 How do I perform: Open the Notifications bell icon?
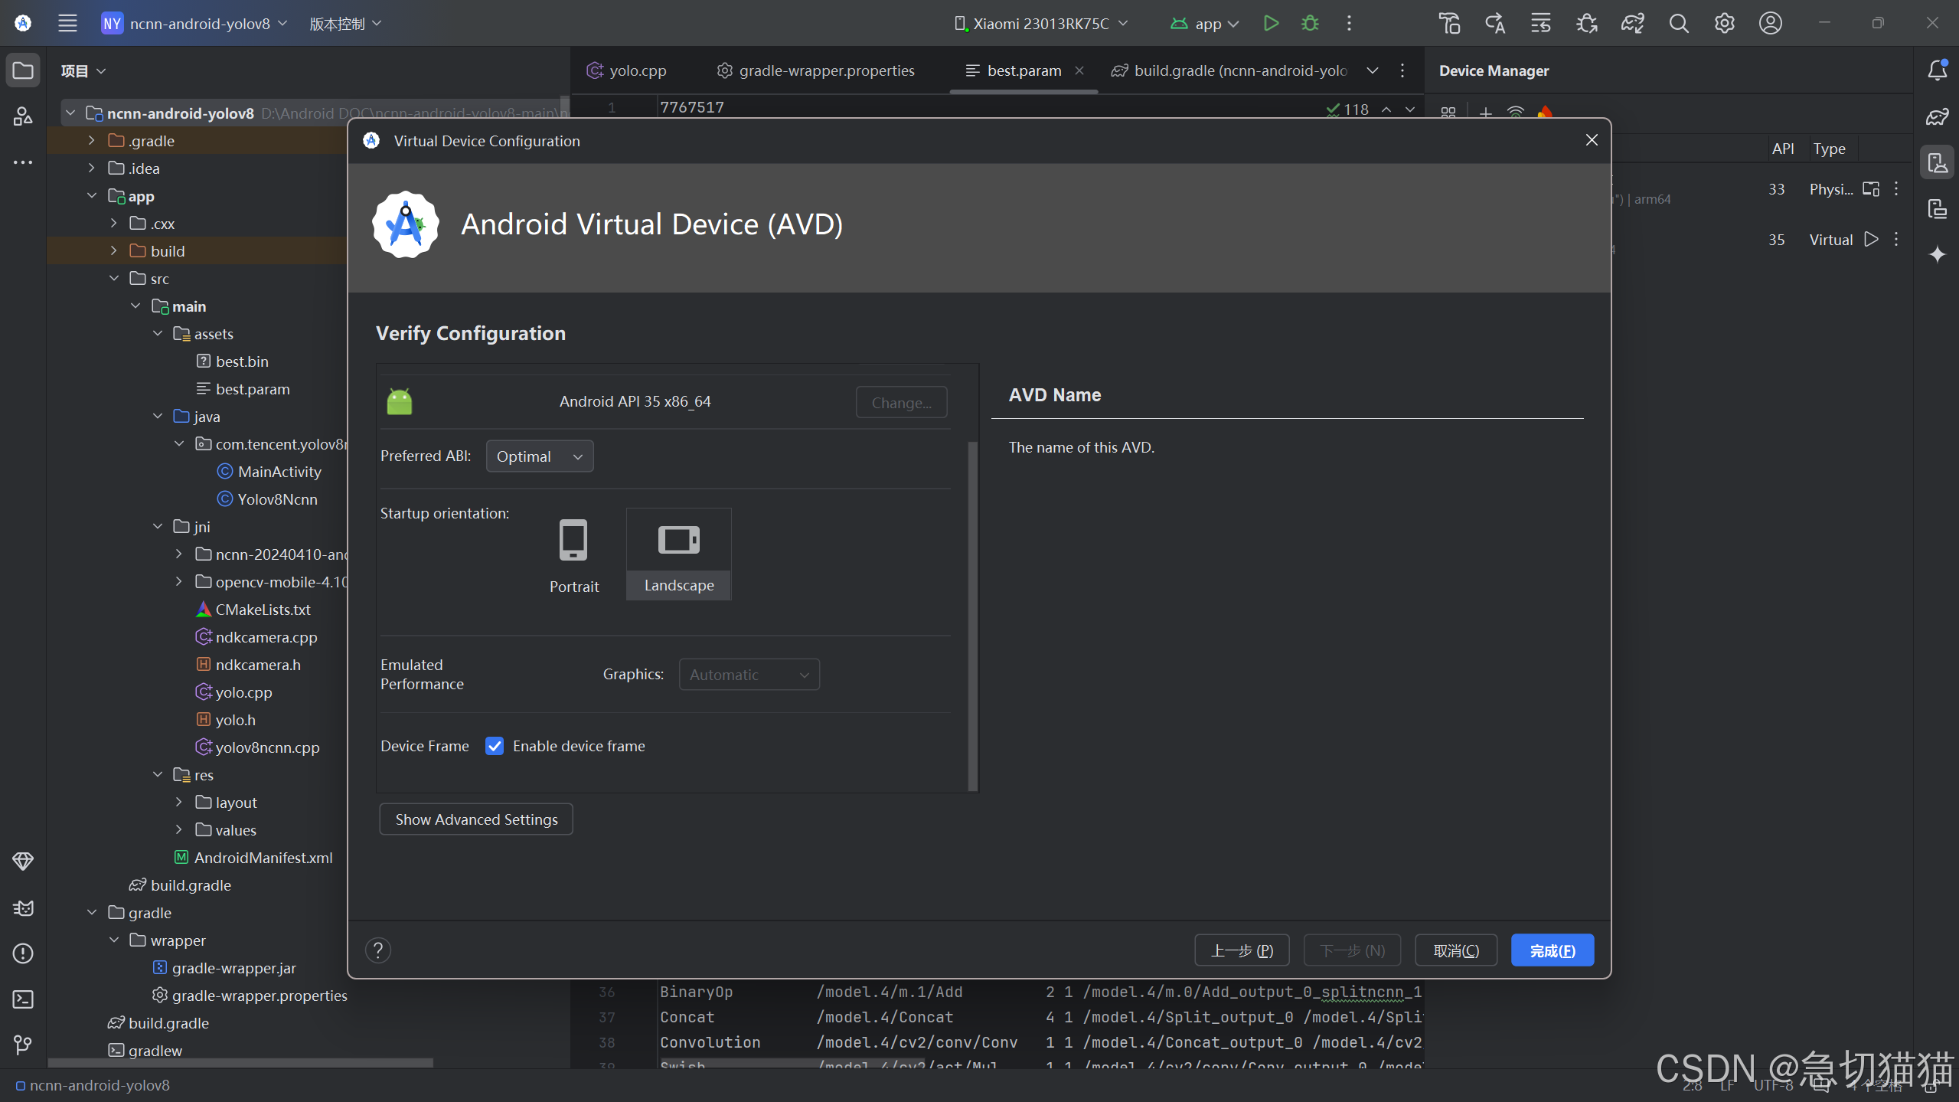1937,70
